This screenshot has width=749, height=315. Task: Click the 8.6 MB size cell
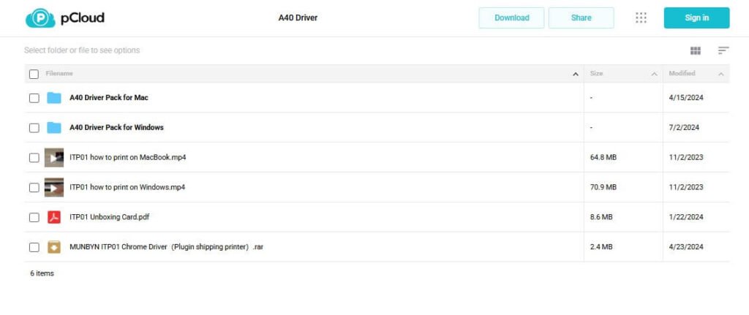coord(601,217)
